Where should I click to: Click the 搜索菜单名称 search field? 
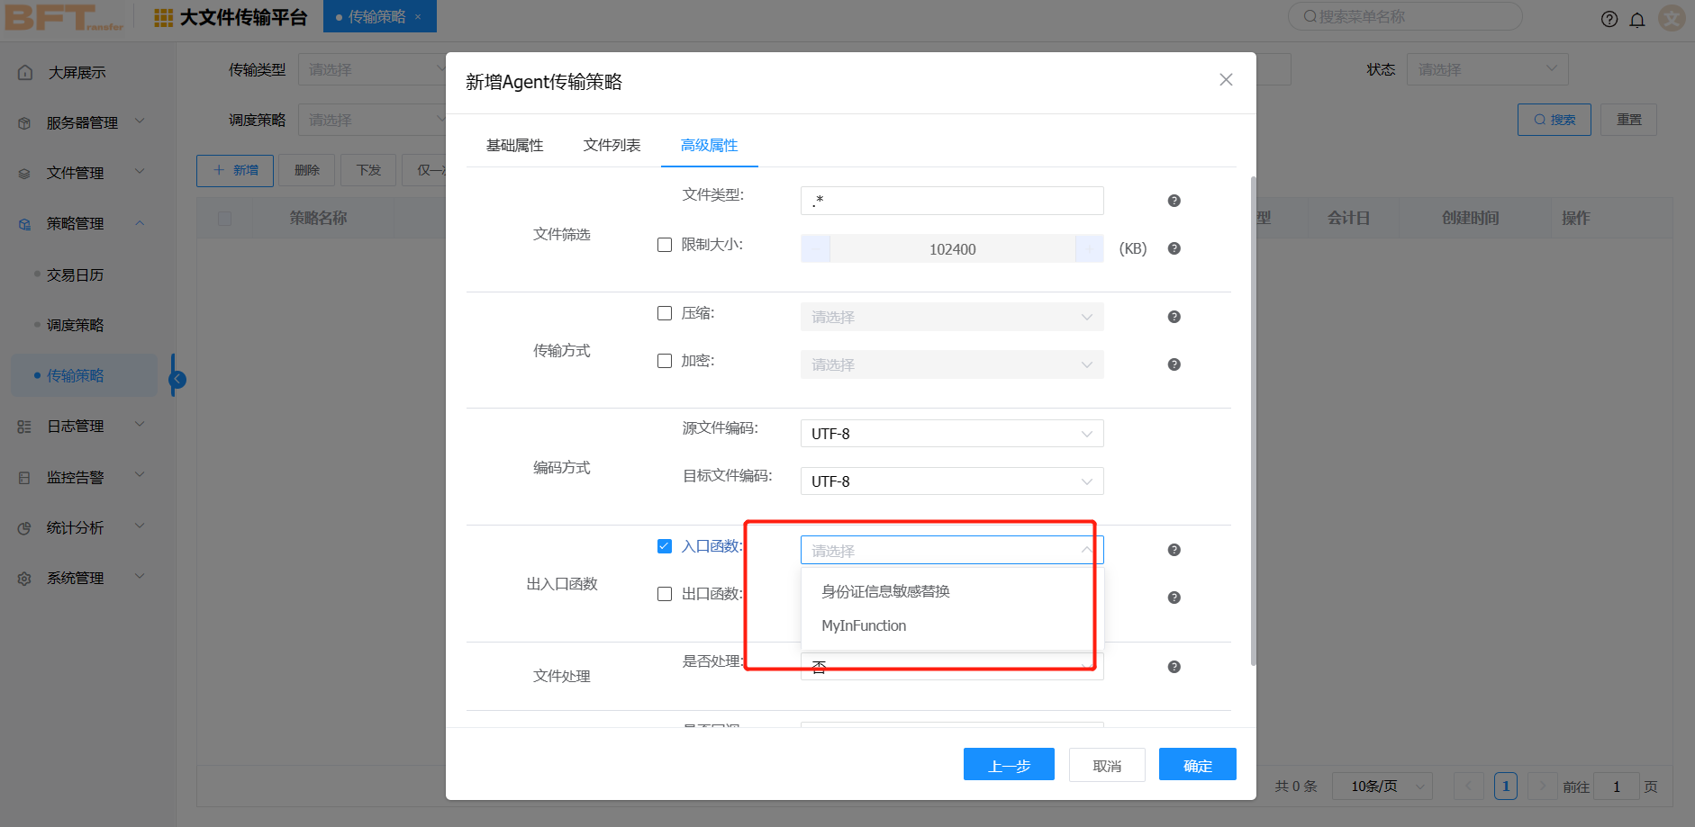[x=1405, y=16]
